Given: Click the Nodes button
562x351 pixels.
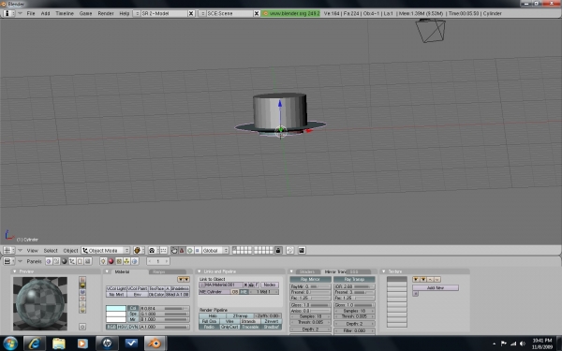Looking at the screenshot, I should pos(270,285).
